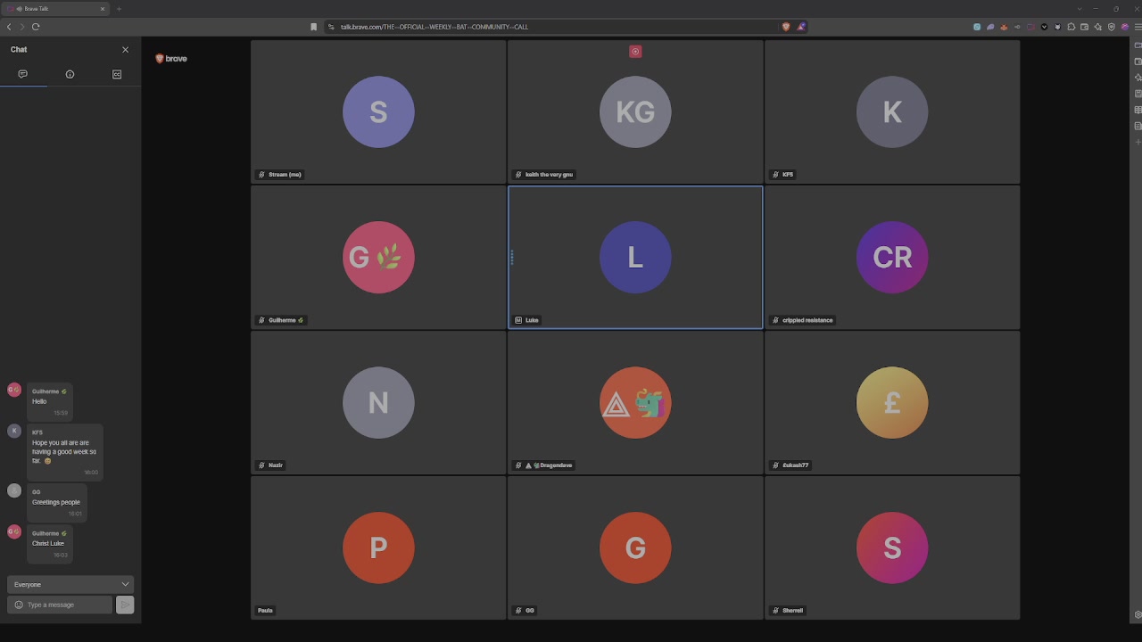Open the info tab in chat panel
1142x642 pixels.
(x=70, y=74)
